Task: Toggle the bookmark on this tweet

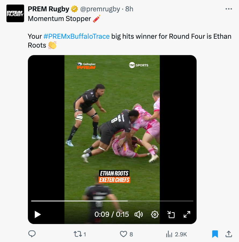Action: coord(215,234)
